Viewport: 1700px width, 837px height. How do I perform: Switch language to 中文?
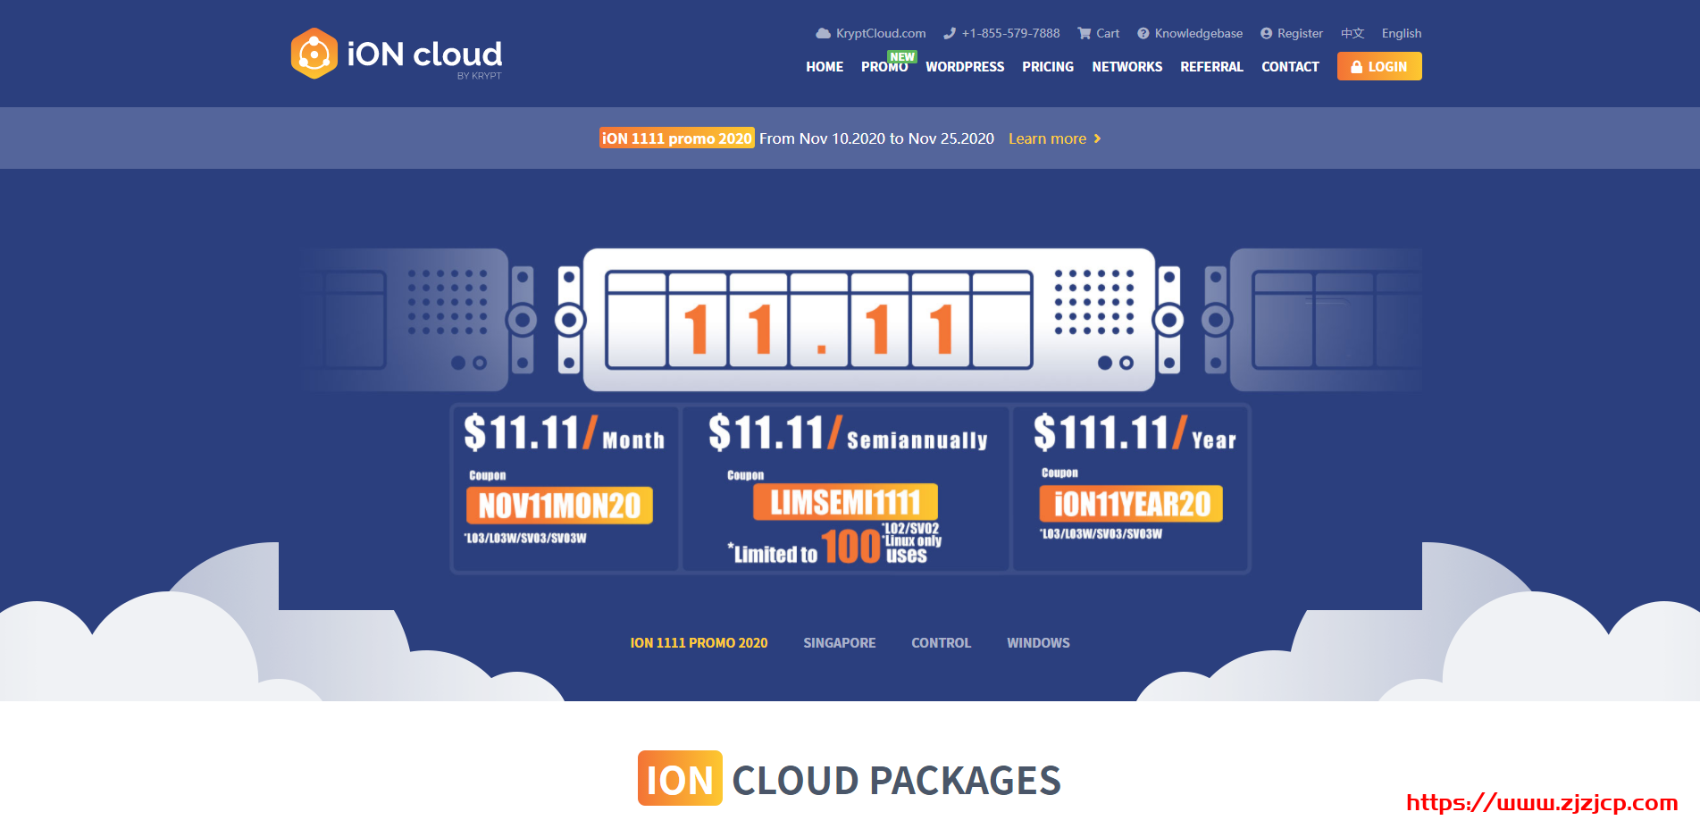click(1352, 33)
